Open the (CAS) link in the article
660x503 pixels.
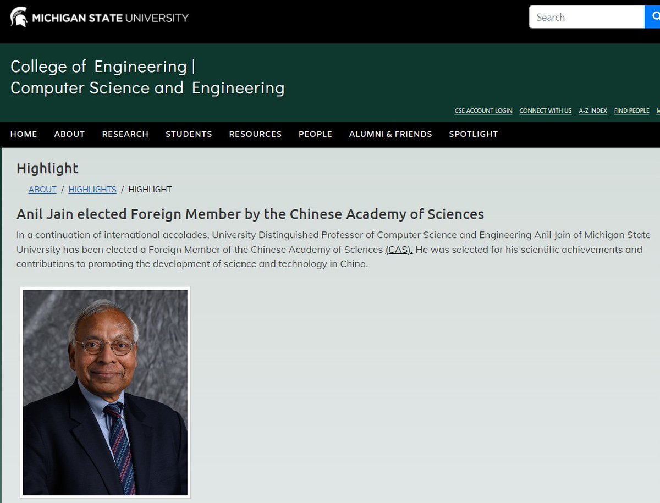(399, 250)
